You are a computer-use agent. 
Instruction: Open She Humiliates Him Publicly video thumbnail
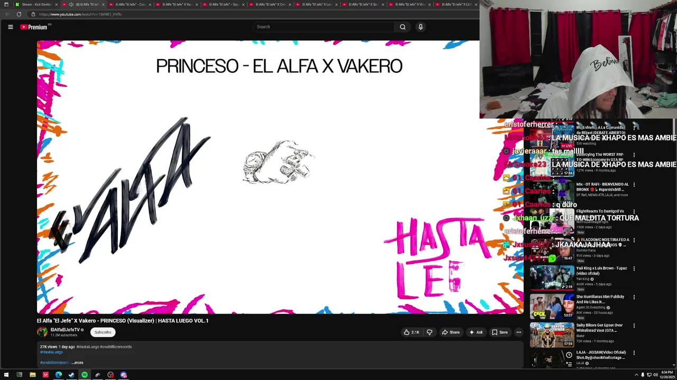[x=552, y=306]
